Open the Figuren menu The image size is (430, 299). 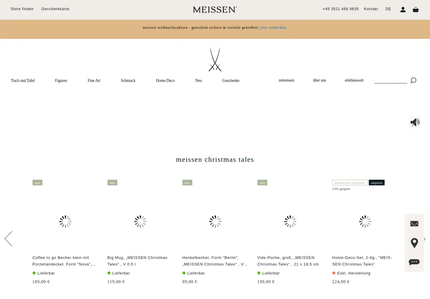click(61, 81)
